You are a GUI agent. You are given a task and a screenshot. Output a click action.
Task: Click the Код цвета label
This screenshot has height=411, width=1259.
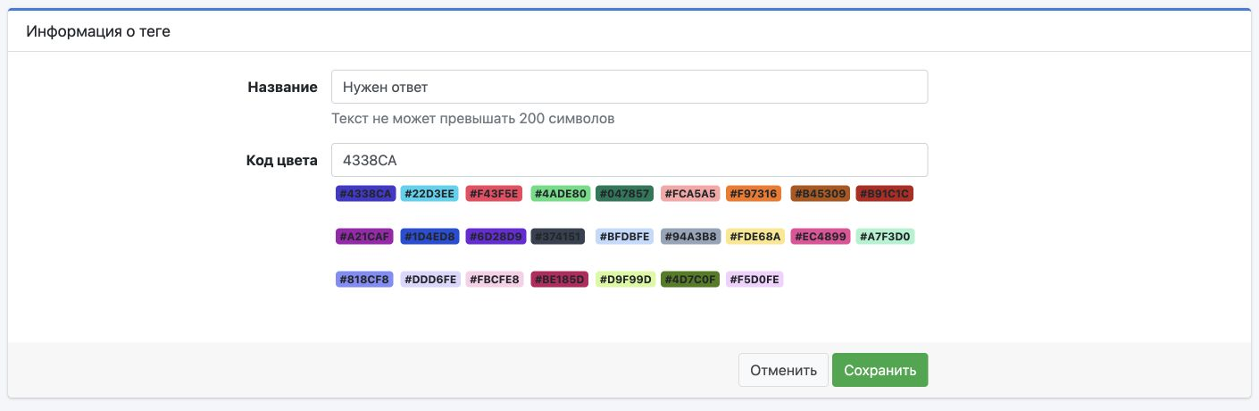click(x=282, y=161)
